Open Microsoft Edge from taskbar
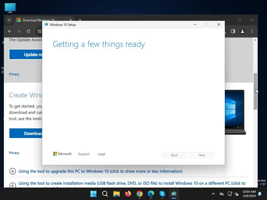The image size is (267, 200). [151, 194]
